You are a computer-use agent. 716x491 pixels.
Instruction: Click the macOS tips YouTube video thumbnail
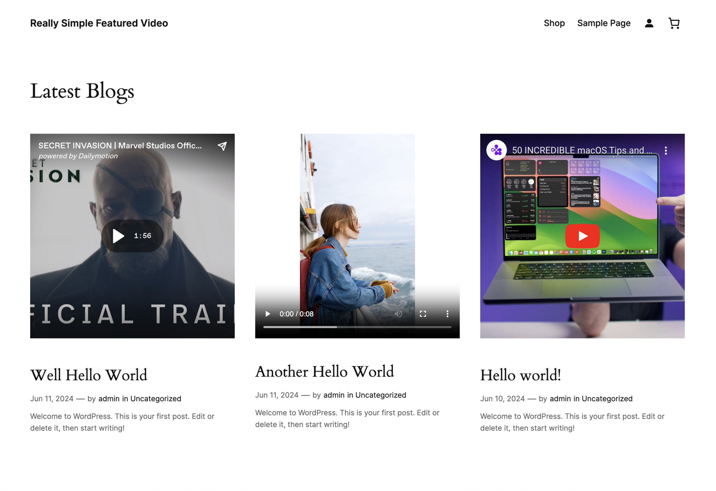[582, 236]
